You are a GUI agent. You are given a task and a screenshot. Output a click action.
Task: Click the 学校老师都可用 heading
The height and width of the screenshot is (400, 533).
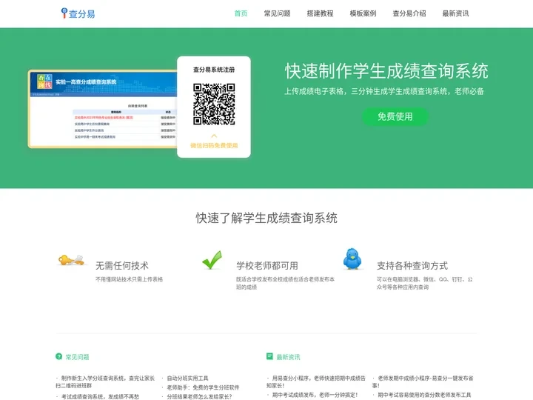pos(267,266)
